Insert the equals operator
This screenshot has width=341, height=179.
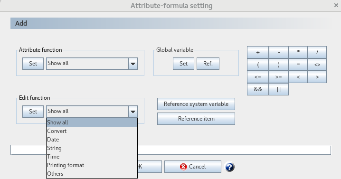coord(298,65)
